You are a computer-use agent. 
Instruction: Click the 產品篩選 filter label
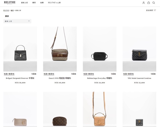[150, 10]
